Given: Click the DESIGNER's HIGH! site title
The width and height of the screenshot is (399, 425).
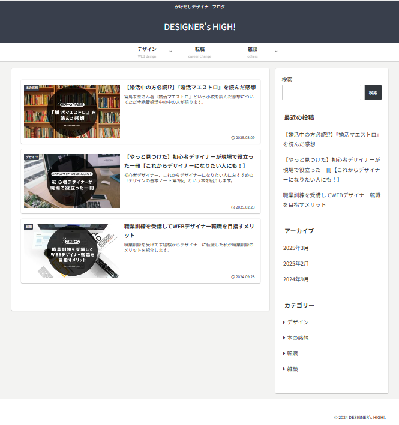Looking at the screenshot, I should [x=199, y=27].
